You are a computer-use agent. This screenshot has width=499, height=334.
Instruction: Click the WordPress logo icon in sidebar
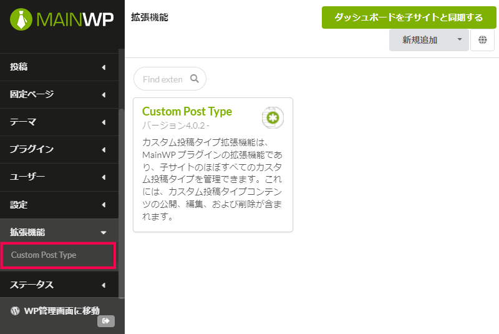[x=15, y=311]
